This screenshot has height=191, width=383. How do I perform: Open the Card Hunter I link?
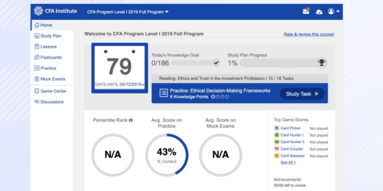292,135
